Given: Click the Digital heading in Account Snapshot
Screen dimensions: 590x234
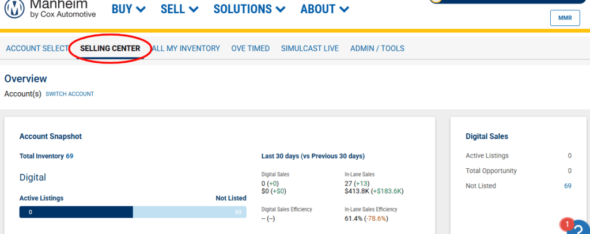Looking at the screenshot, I should pos(33,178).
